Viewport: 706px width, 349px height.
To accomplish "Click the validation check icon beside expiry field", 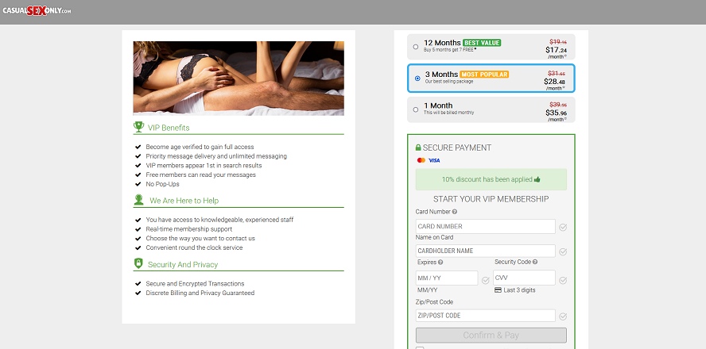I will [x=485, y=280].
